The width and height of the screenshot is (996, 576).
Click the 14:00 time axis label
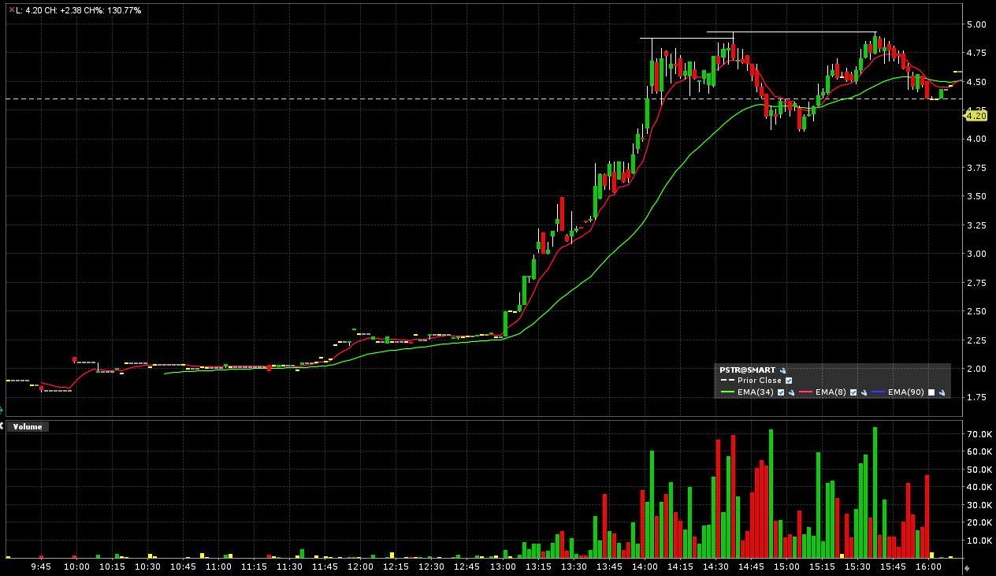645,567
